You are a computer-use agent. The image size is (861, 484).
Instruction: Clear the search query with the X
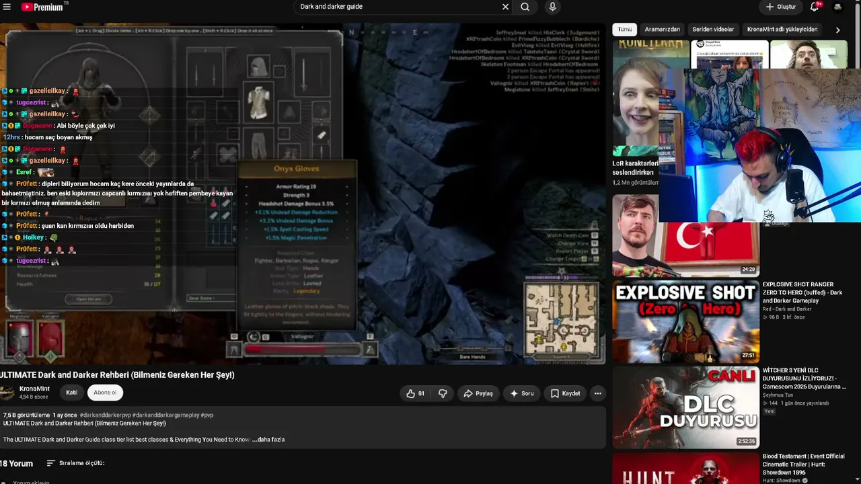505,7
